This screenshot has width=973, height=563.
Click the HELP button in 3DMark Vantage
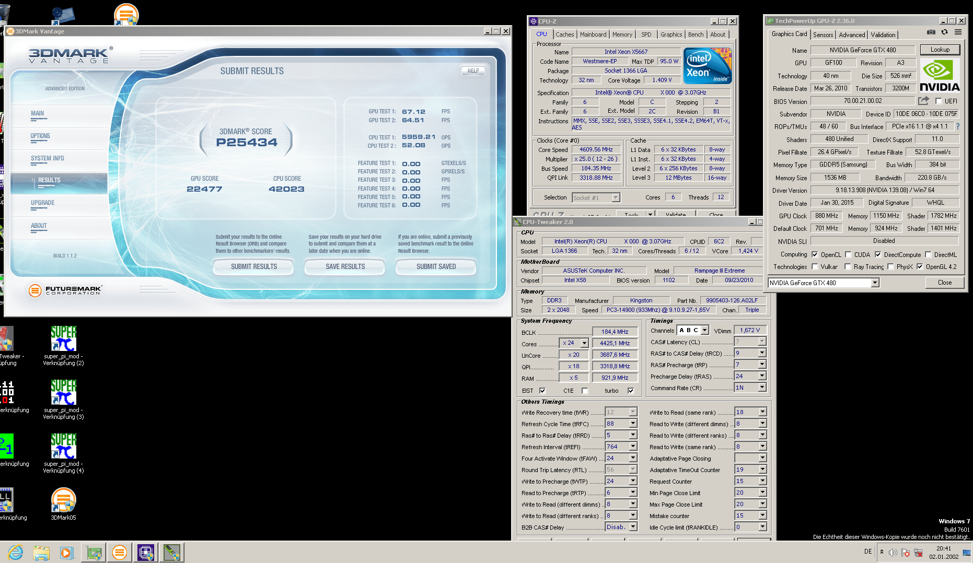click(473, 71)
